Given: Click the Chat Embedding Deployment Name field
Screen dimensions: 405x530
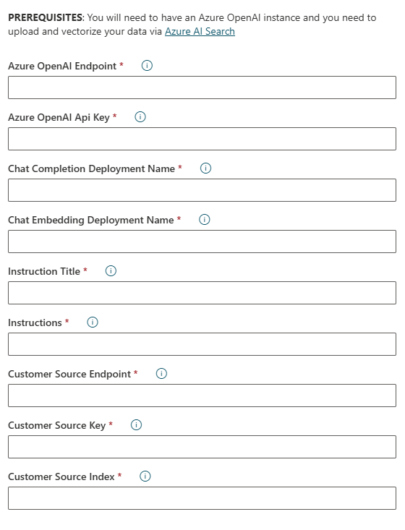Looking at the screenshot, I should click(202, 242).
